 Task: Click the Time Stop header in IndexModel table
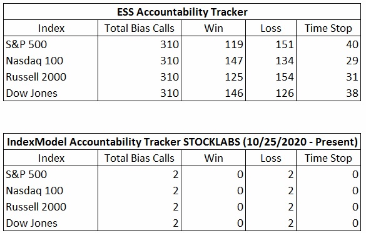coord(328,158)
